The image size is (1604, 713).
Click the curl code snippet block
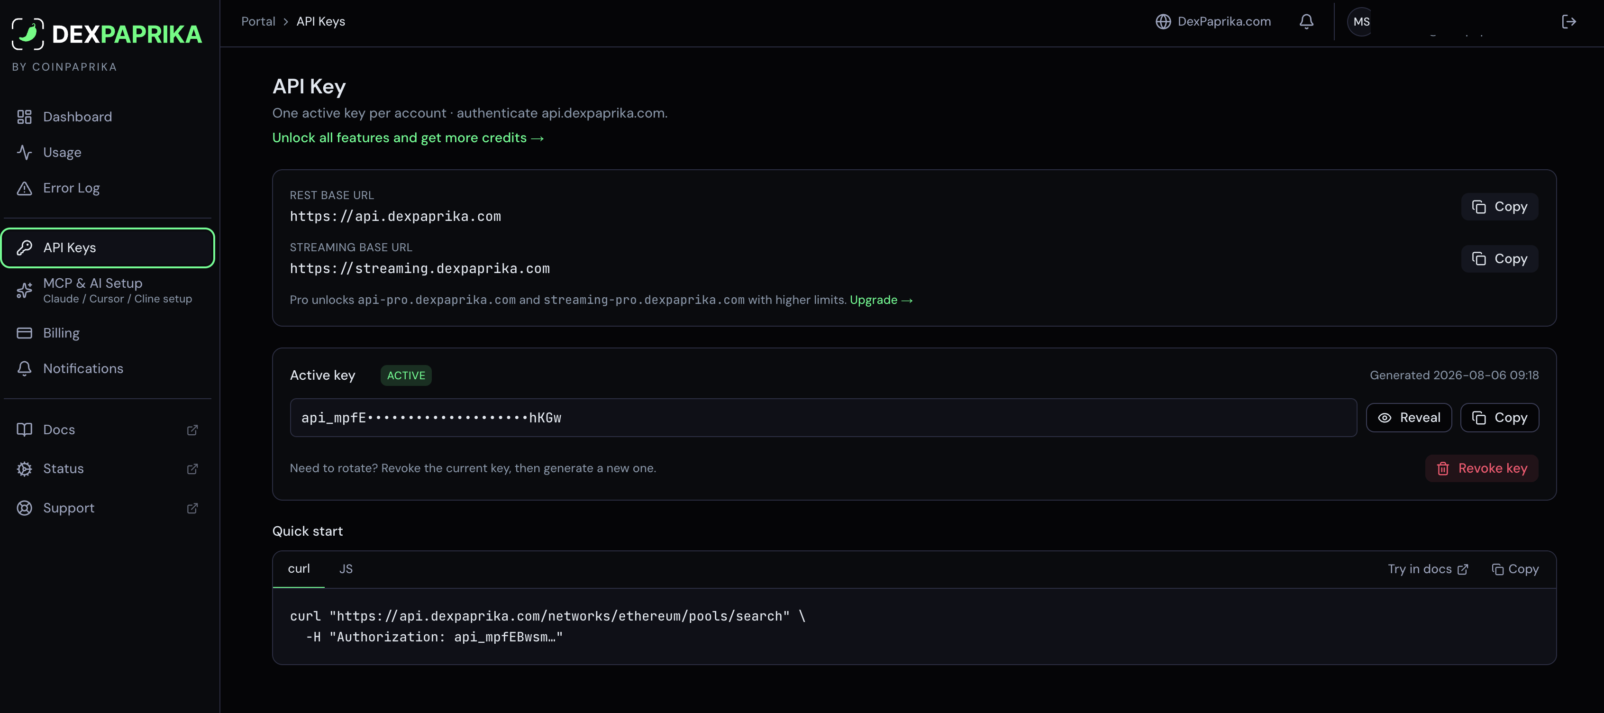914,626
